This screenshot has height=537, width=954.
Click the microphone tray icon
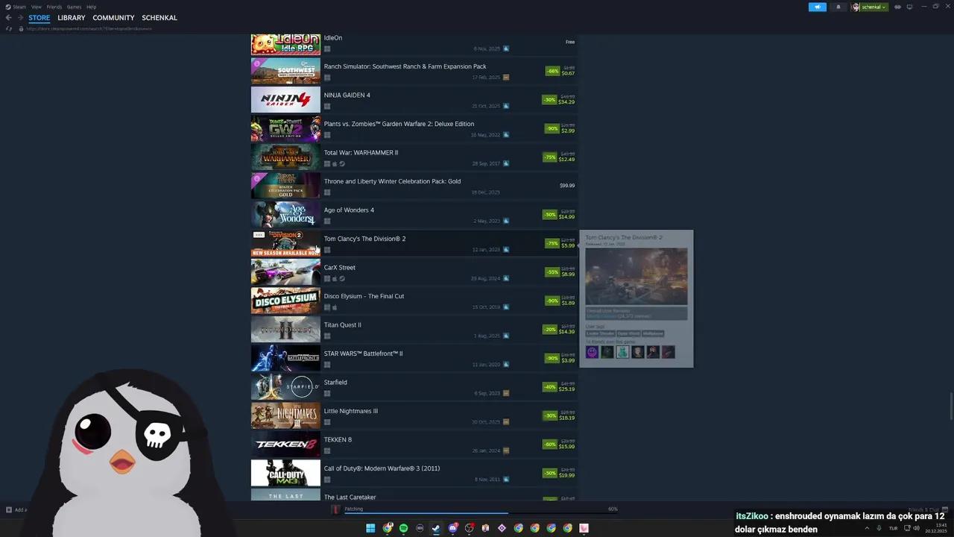[879, 528]
